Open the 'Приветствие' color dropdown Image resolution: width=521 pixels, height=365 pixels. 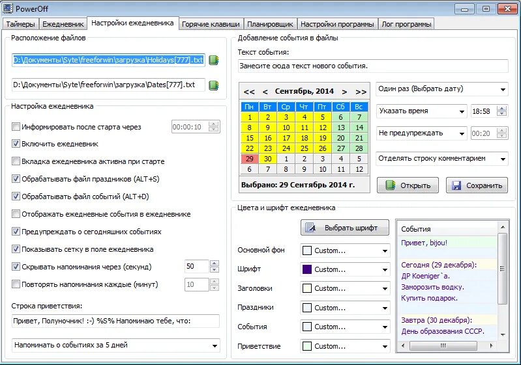pos(345,346)
